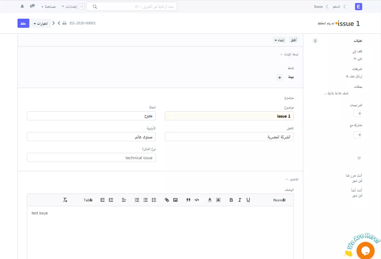Toggle bold formatting

click(x=231, y=200)
